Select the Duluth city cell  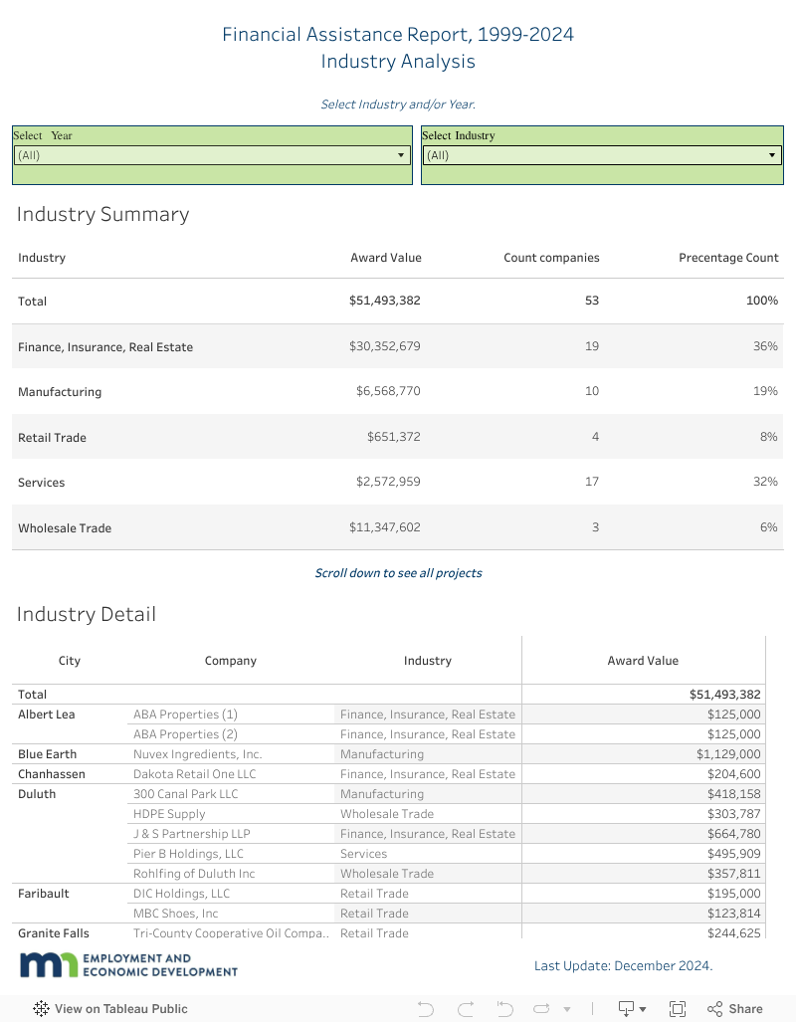37,794
